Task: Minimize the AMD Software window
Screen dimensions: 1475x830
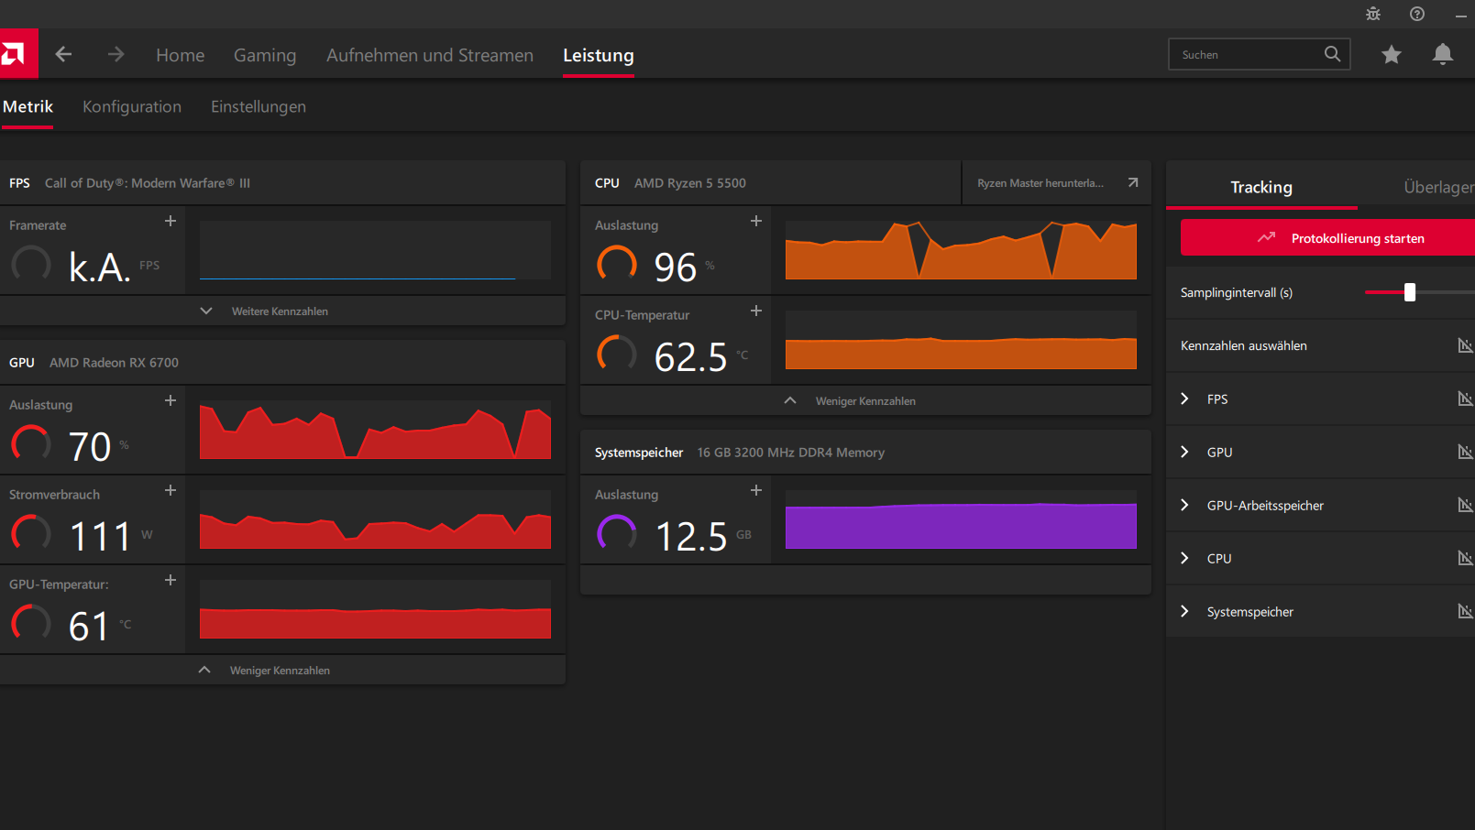Action: coord(1461,15)
